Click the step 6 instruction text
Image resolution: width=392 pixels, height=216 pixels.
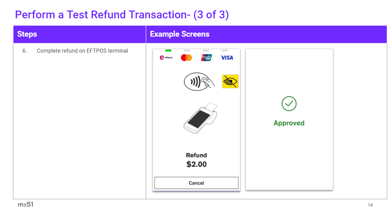[x=82, y=51]
